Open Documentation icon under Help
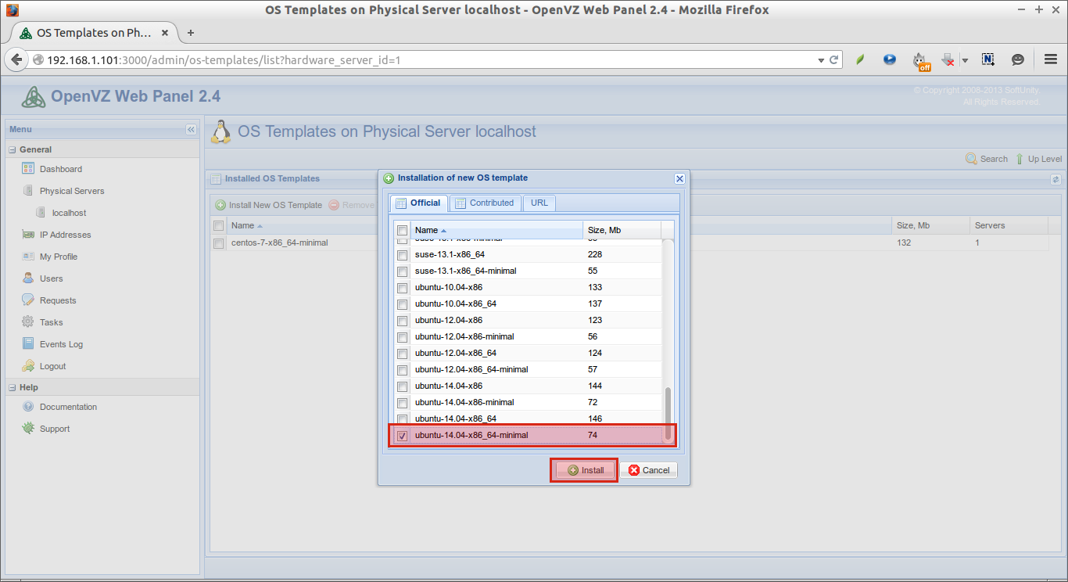This screenshot has height=582, width=1068. pyautogui.click(x=28, y=407)
